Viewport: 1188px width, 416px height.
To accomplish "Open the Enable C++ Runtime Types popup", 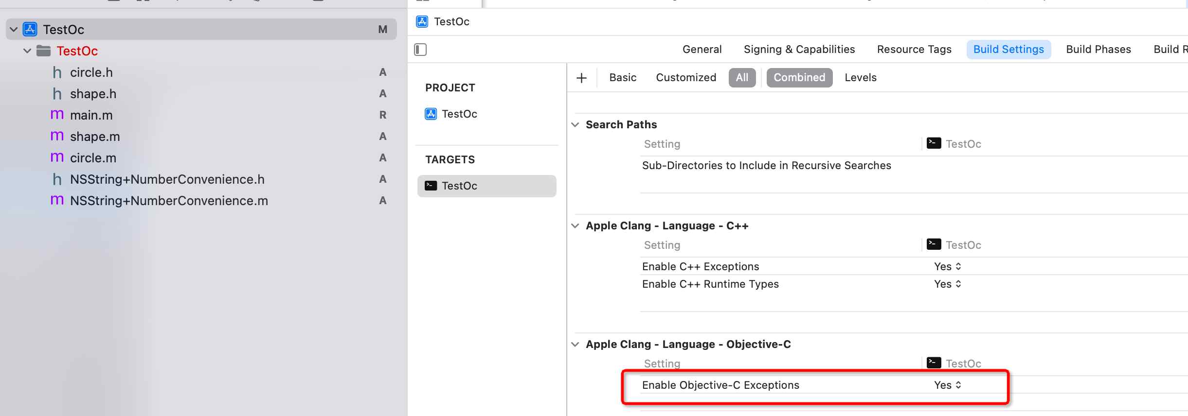I will coord(947,284).
